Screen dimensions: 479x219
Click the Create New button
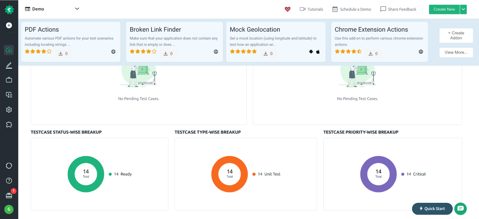(444, 9)
